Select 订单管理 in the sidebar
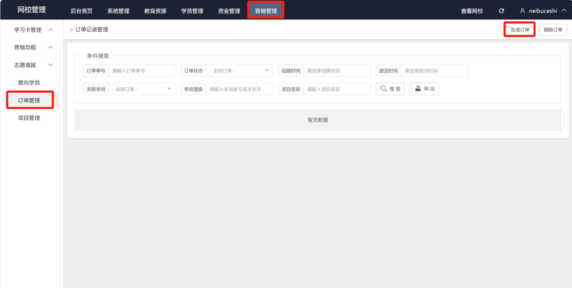Screen dimensions: 572x288 click(29, 100)
